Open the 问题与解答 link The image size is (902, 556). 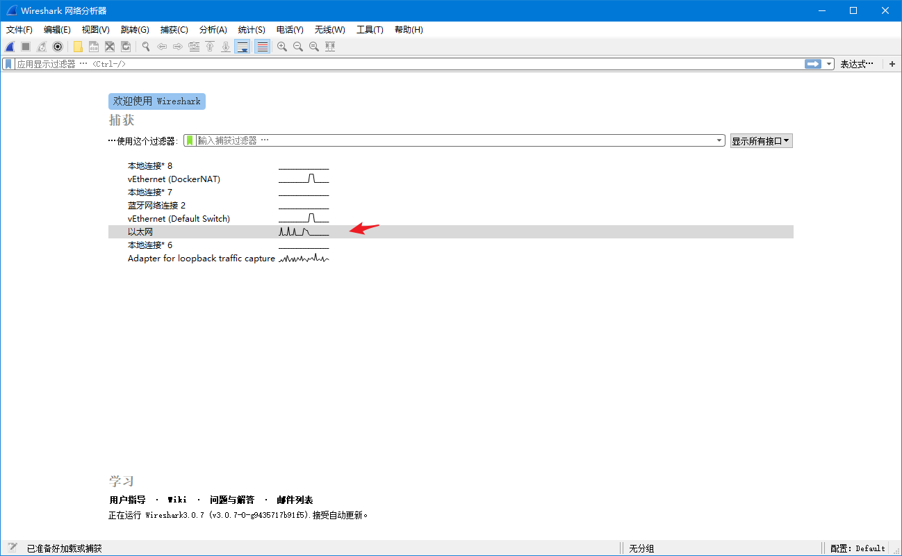[x=232, y=500]
